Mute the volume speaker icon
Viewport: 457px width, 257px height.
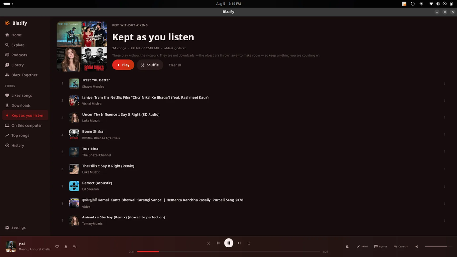point(417,247)
